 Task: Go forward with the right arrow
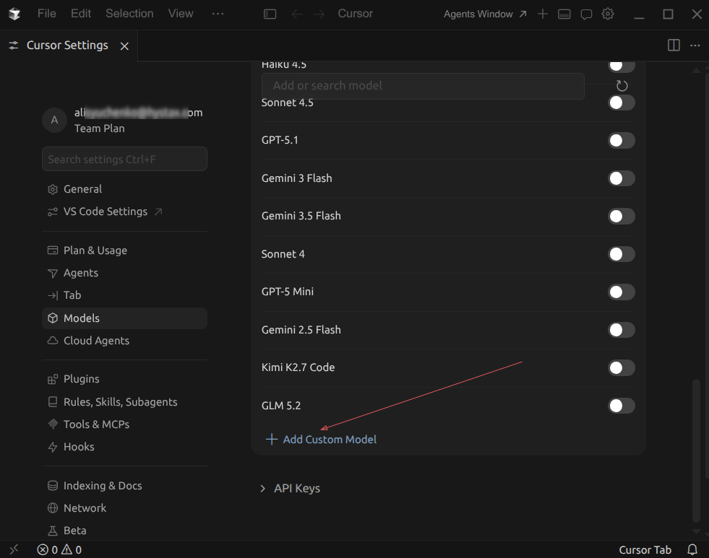319,14
